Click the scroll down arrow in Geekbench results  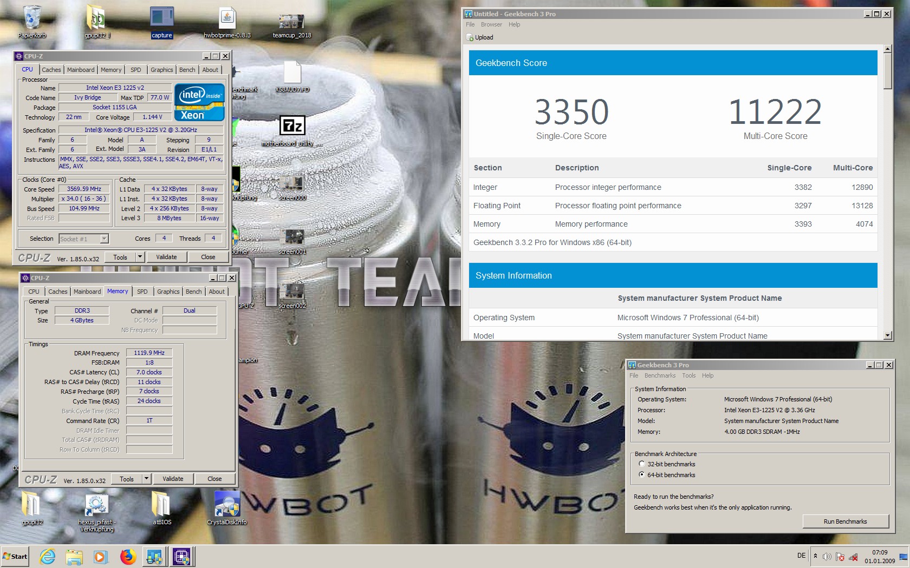[x=887, y=335]
